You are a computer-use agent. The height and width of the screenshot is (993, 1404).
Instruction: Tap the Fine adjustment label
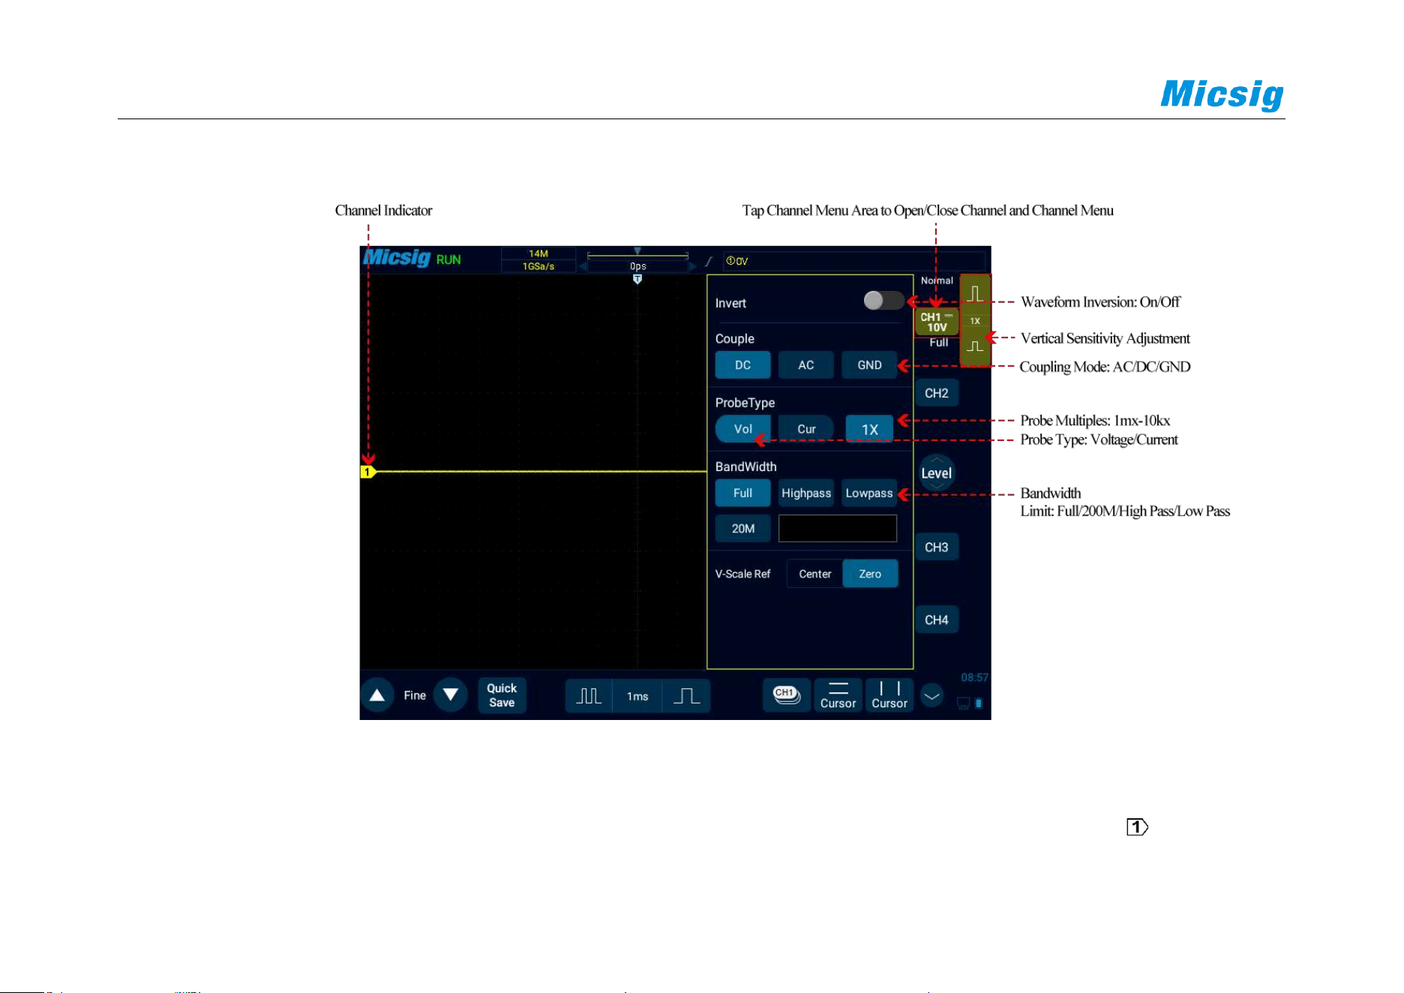click(x=415, y=695)
